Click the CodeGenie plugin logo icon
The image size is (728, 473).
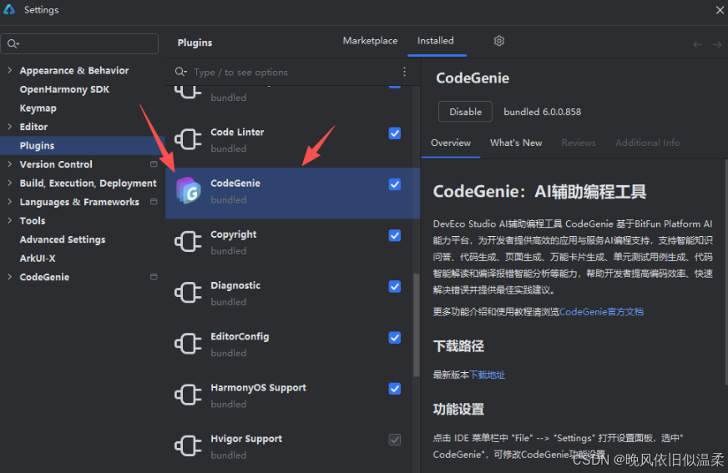pyautogui.click(x=189, y=190)
